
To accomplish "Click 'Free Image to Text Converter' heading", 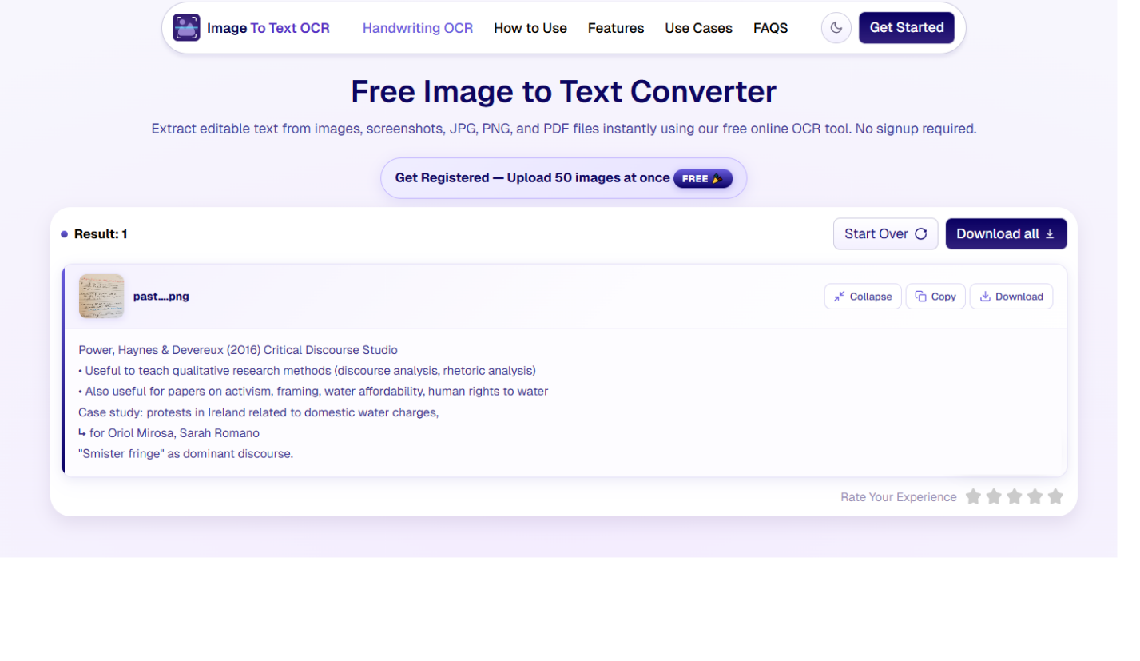I will (563, 91).
